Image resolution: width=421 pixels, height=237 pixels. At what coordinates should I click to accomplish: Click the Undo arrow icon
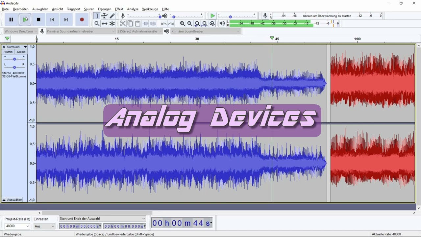tap(163, 23)
